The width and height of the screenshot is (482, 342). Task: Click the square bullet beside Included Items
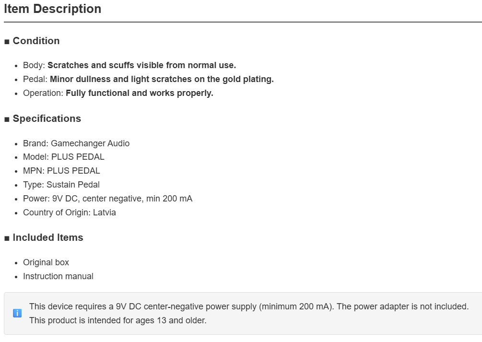point(7,238)
